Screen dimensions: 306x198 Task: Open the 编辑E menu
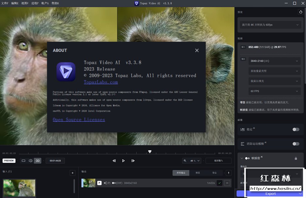click(x=15, y=3)
